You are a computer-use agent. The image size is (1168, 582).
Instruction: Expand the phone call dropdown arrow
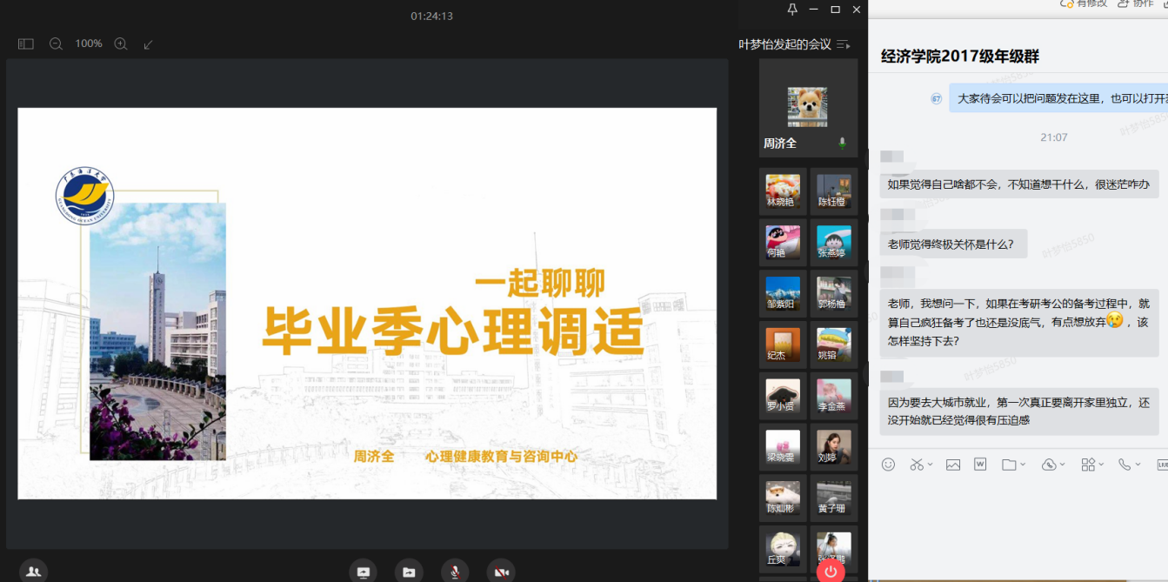click(1138, 465)
